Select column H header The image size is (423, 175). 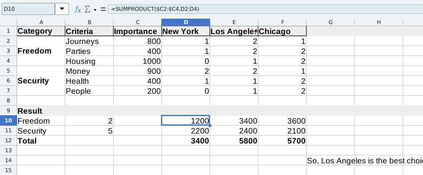pos(379,22)
